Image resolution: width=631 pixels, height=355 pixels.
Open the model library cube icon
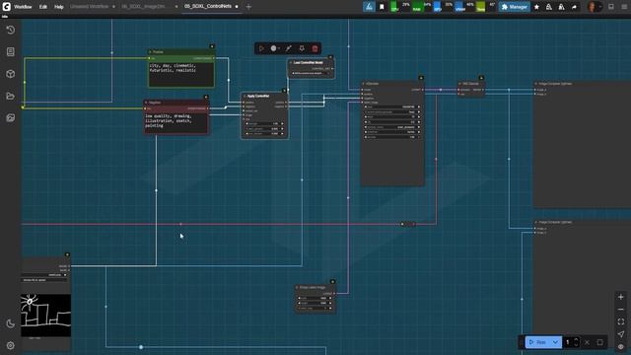(11, 74)
